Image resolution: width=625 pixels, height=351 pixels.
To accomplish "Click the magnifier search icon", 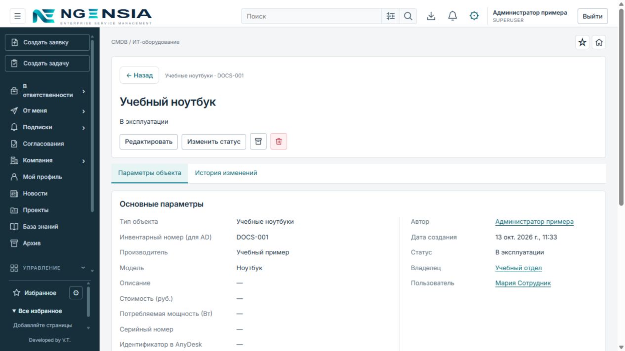I will tap(408, 16).
